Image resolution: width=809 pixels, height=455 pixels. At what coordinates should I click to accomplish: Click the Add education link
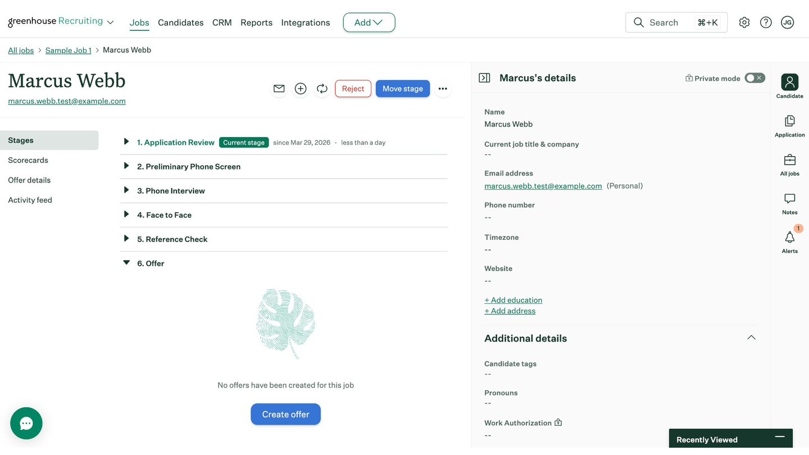513,300
